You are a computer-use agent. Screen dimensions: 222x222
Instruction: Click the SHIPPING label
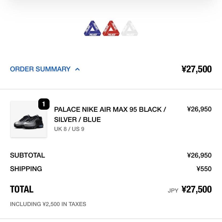26,169
